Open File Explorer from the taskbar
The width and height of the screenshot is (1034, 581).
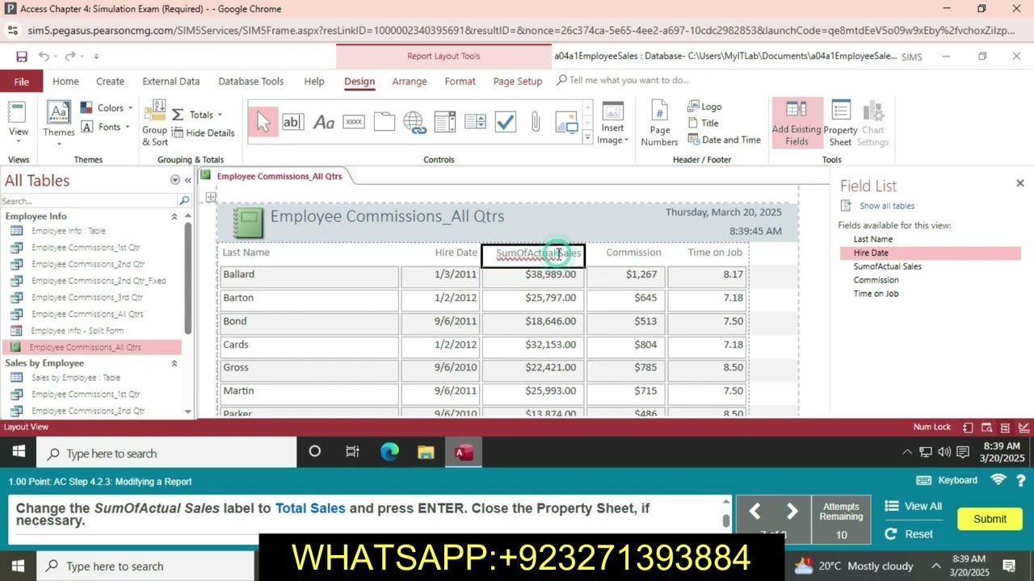pyautogui.click(x=426, y=453)
